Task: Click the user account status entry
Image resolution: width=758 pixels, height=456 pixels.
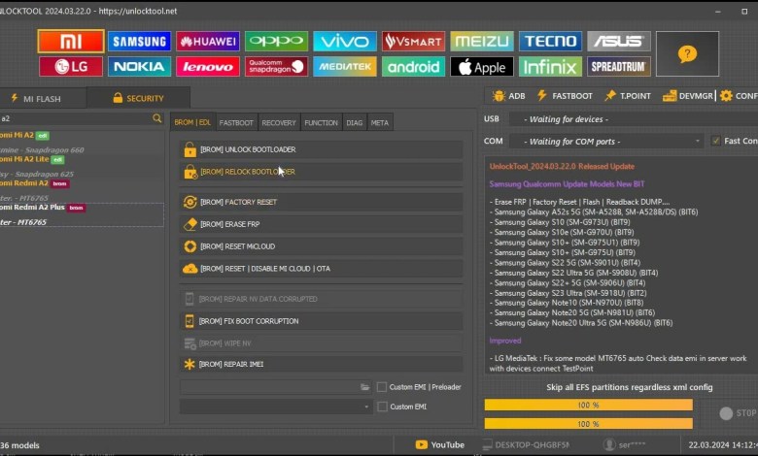Action: click(x=625, y=445)
